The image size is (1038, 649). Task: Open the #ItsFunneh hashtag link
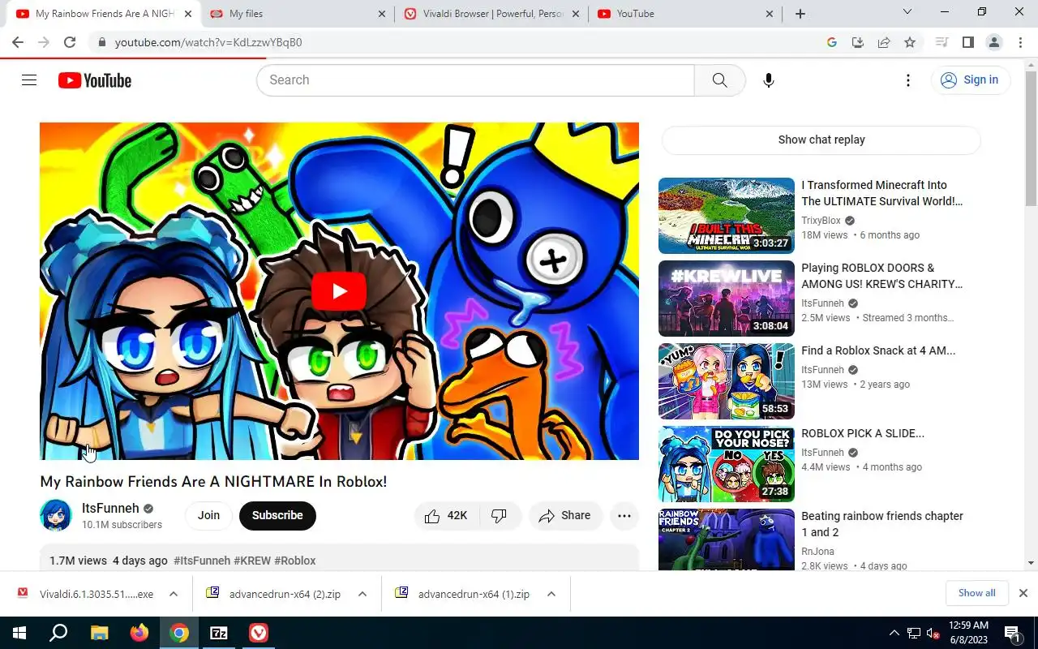202,561
